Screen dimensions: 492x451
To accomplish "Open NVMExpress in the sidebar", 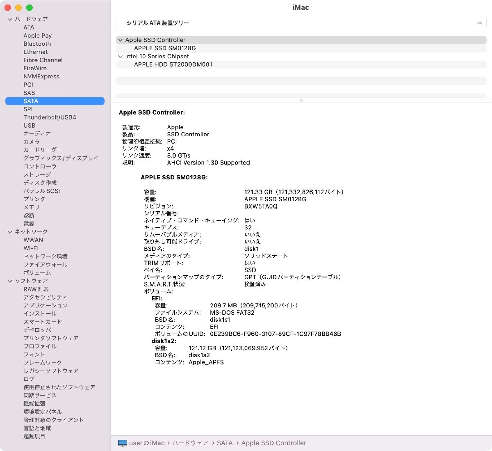I will click(x=41, y=76).
